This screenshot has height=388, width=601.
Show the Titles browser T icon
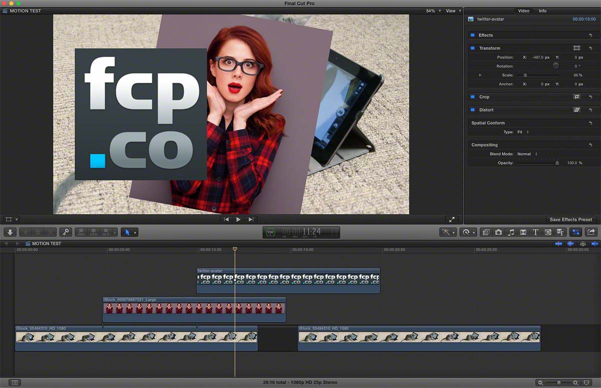pos(535,232)
